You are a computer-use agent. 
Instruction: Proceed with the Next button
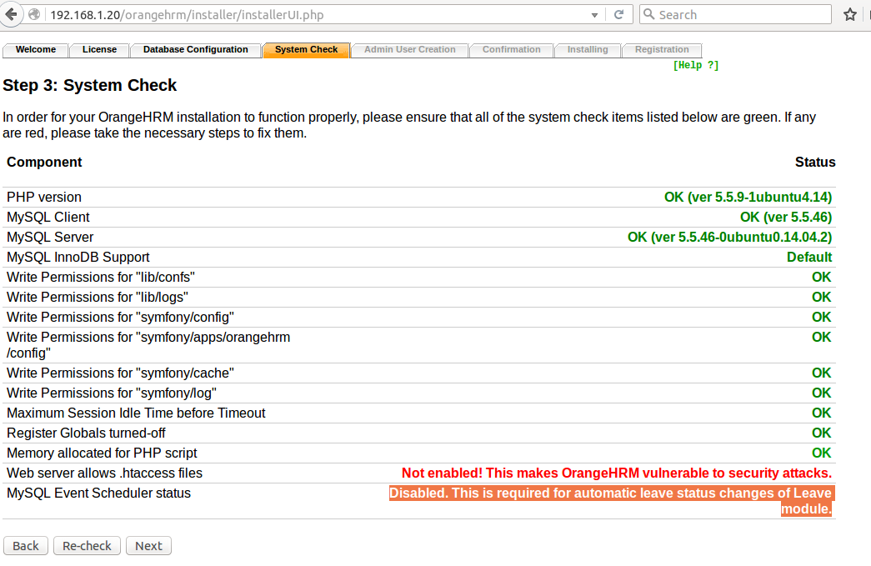click(x=149, y=546)
